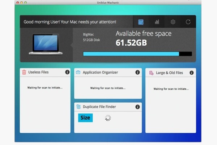Image resolution: width=217 pixels, height=145 pixels.
Task: Click the 512GB Disk label
Action: point(92,40)
